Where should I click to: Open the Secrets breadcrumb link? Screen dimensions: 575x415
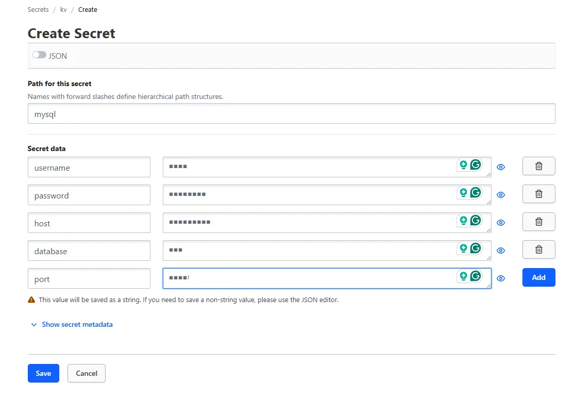pos(38,9)
